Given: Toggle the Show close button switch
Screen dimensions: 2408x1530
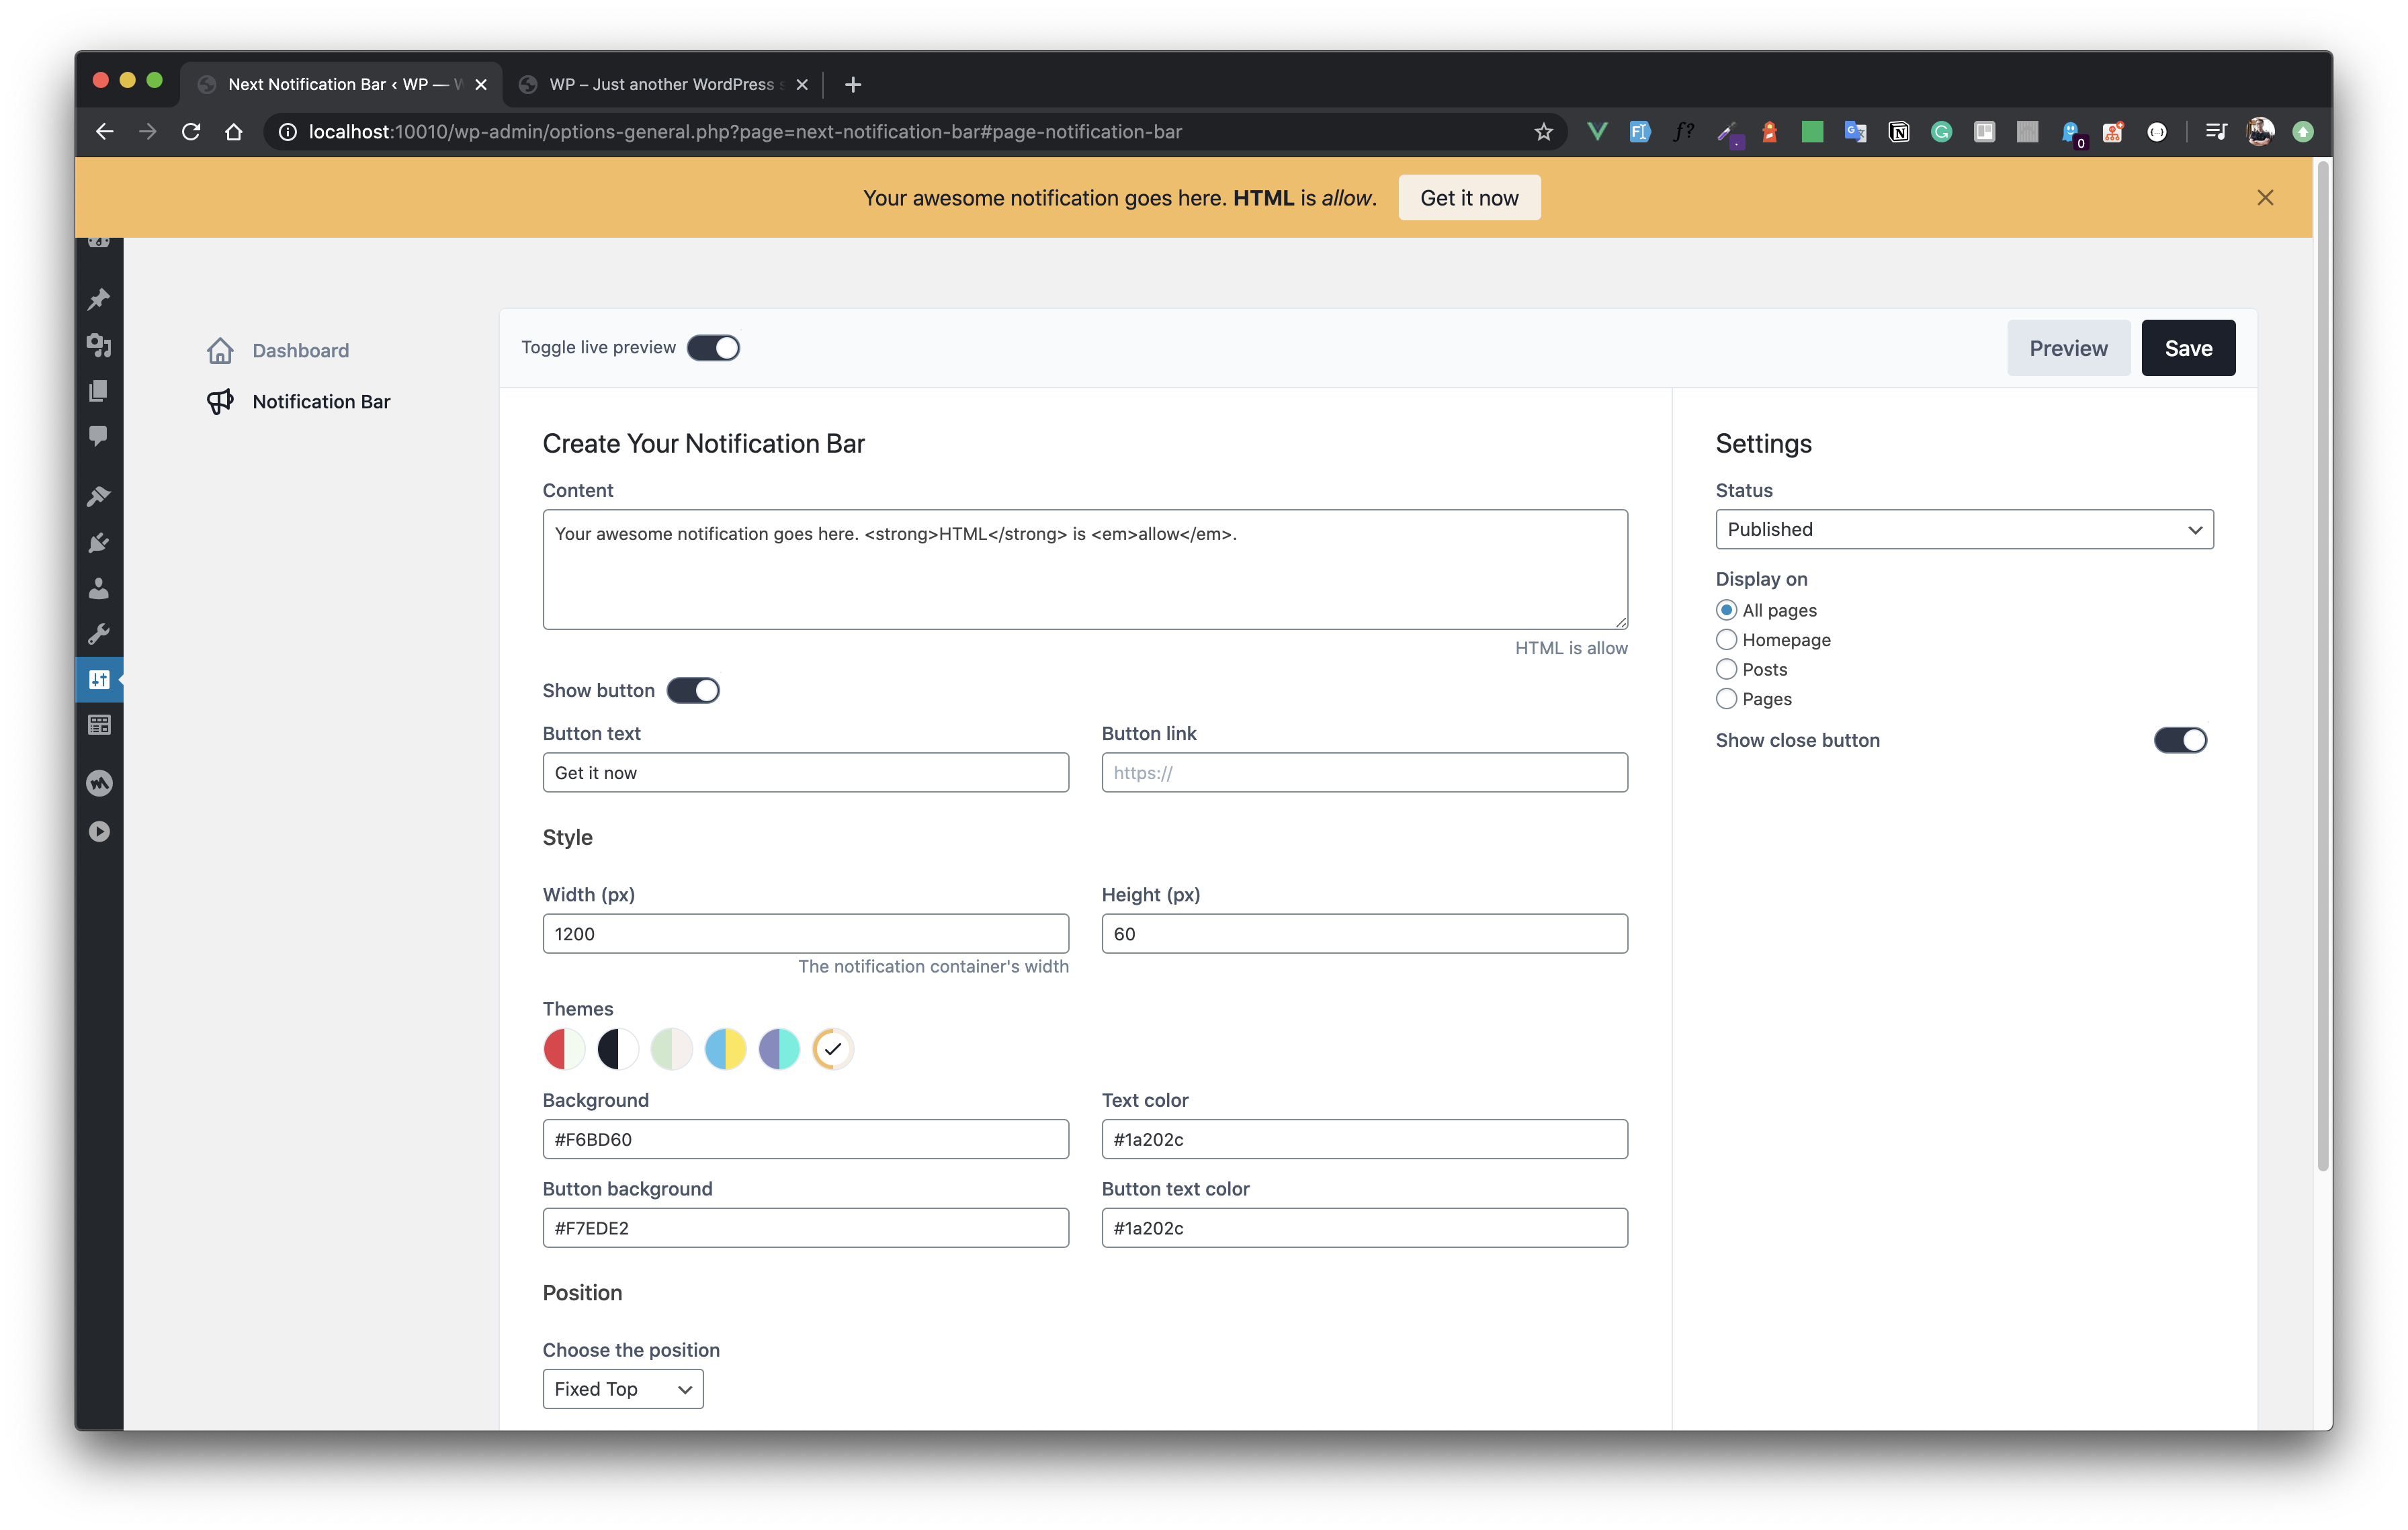Looking at the screenshot, I should point(2179,741).
